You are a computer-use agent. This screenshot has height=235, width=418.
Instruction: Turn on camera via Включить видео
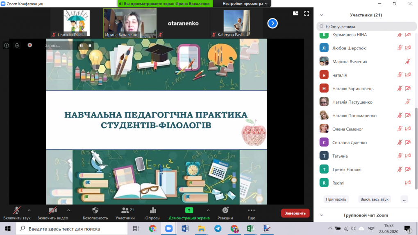[x=52, y=213]
